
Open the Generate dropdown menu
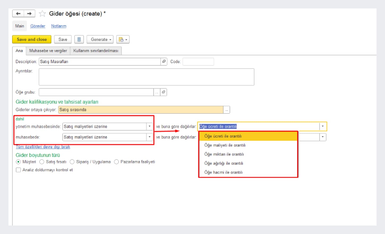[100, 39]
